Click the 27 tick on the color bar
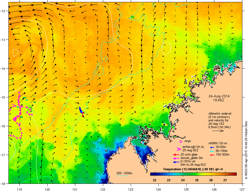 [225, 180]
